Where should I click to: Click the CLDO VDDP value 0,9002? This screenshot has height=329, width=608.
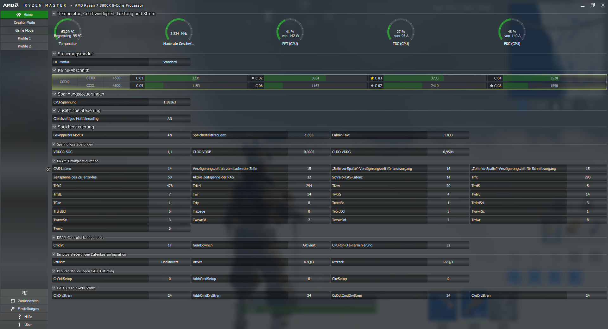309,152
